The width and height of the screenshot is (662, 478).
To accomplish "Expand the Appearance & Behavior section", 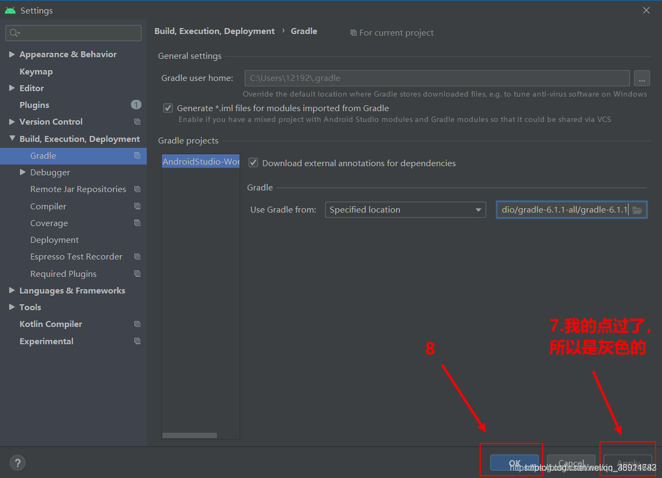I will (12, 54).
